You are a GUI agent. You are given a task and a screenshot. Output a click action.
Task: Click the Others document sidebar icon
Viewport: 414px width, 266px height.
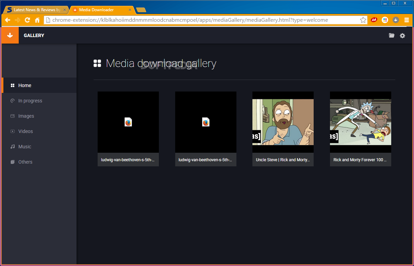tap(13, 162)
